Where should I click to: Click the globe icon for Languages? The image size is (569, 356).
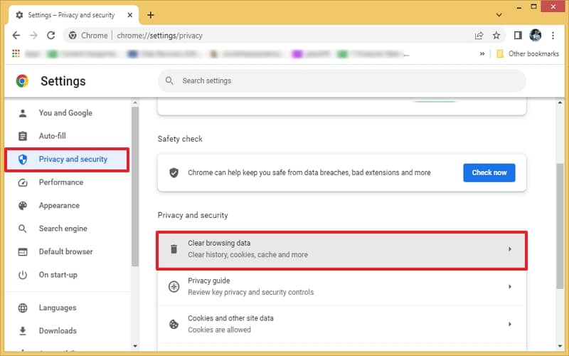point(23,308)
